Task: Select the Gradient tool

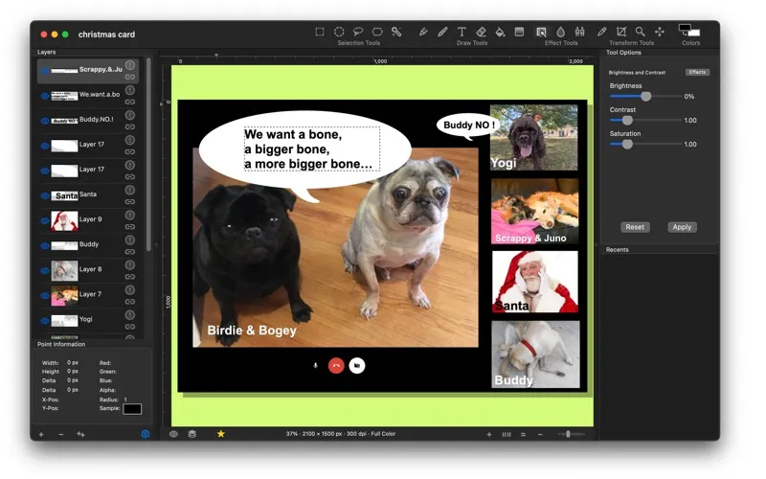Action: [x=519, y=32]
